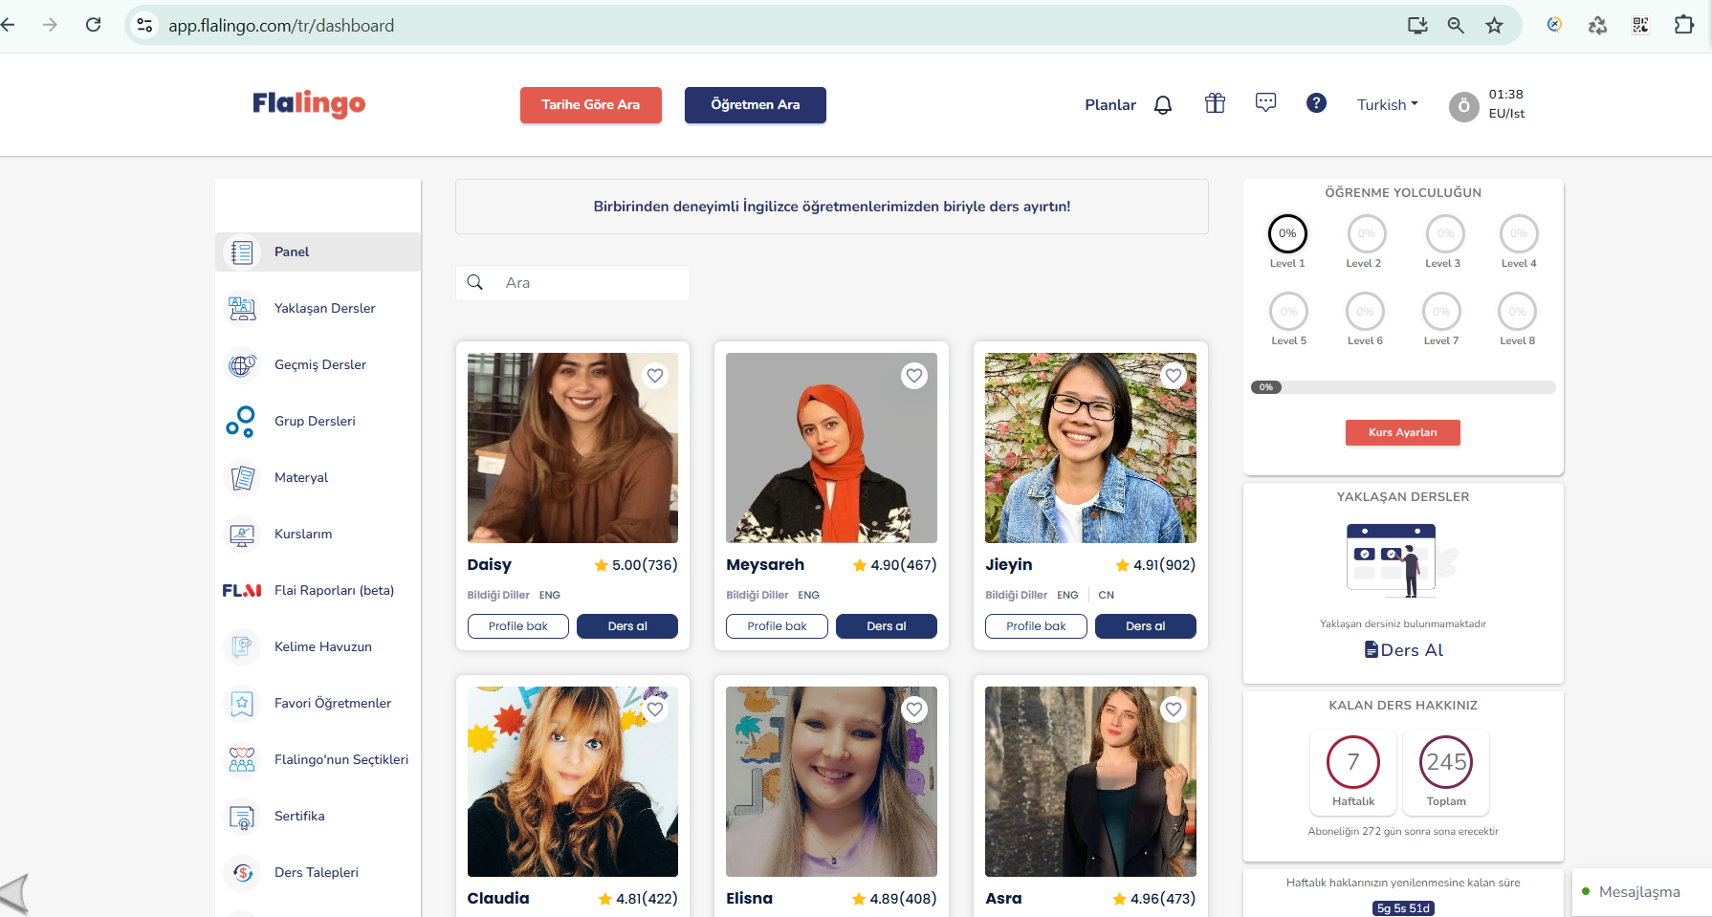Bookmark this page with star icon
The image size is (1712, 917).
[x=1494, y=26]
